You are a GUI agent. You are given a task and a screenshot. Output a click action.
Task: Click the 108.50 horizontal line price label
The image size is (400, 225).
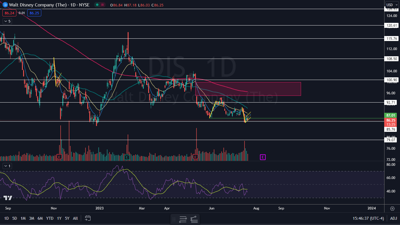pyautogui.click(x=392, y=59)
